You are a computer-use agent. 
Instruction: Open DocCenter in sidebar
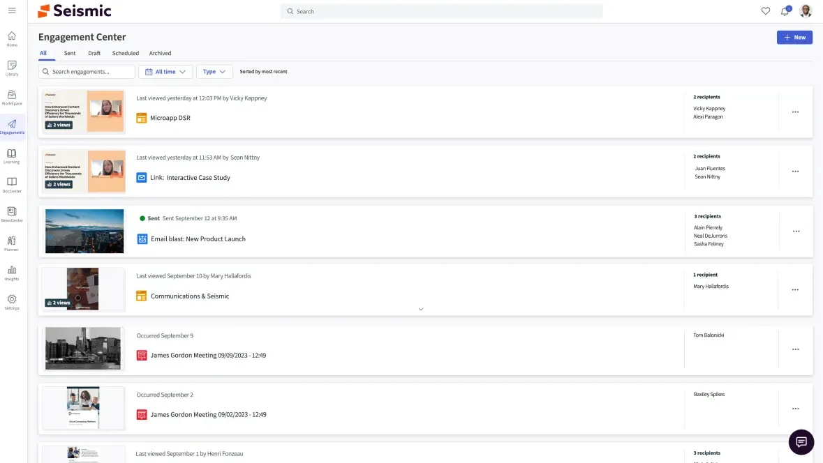12,185
